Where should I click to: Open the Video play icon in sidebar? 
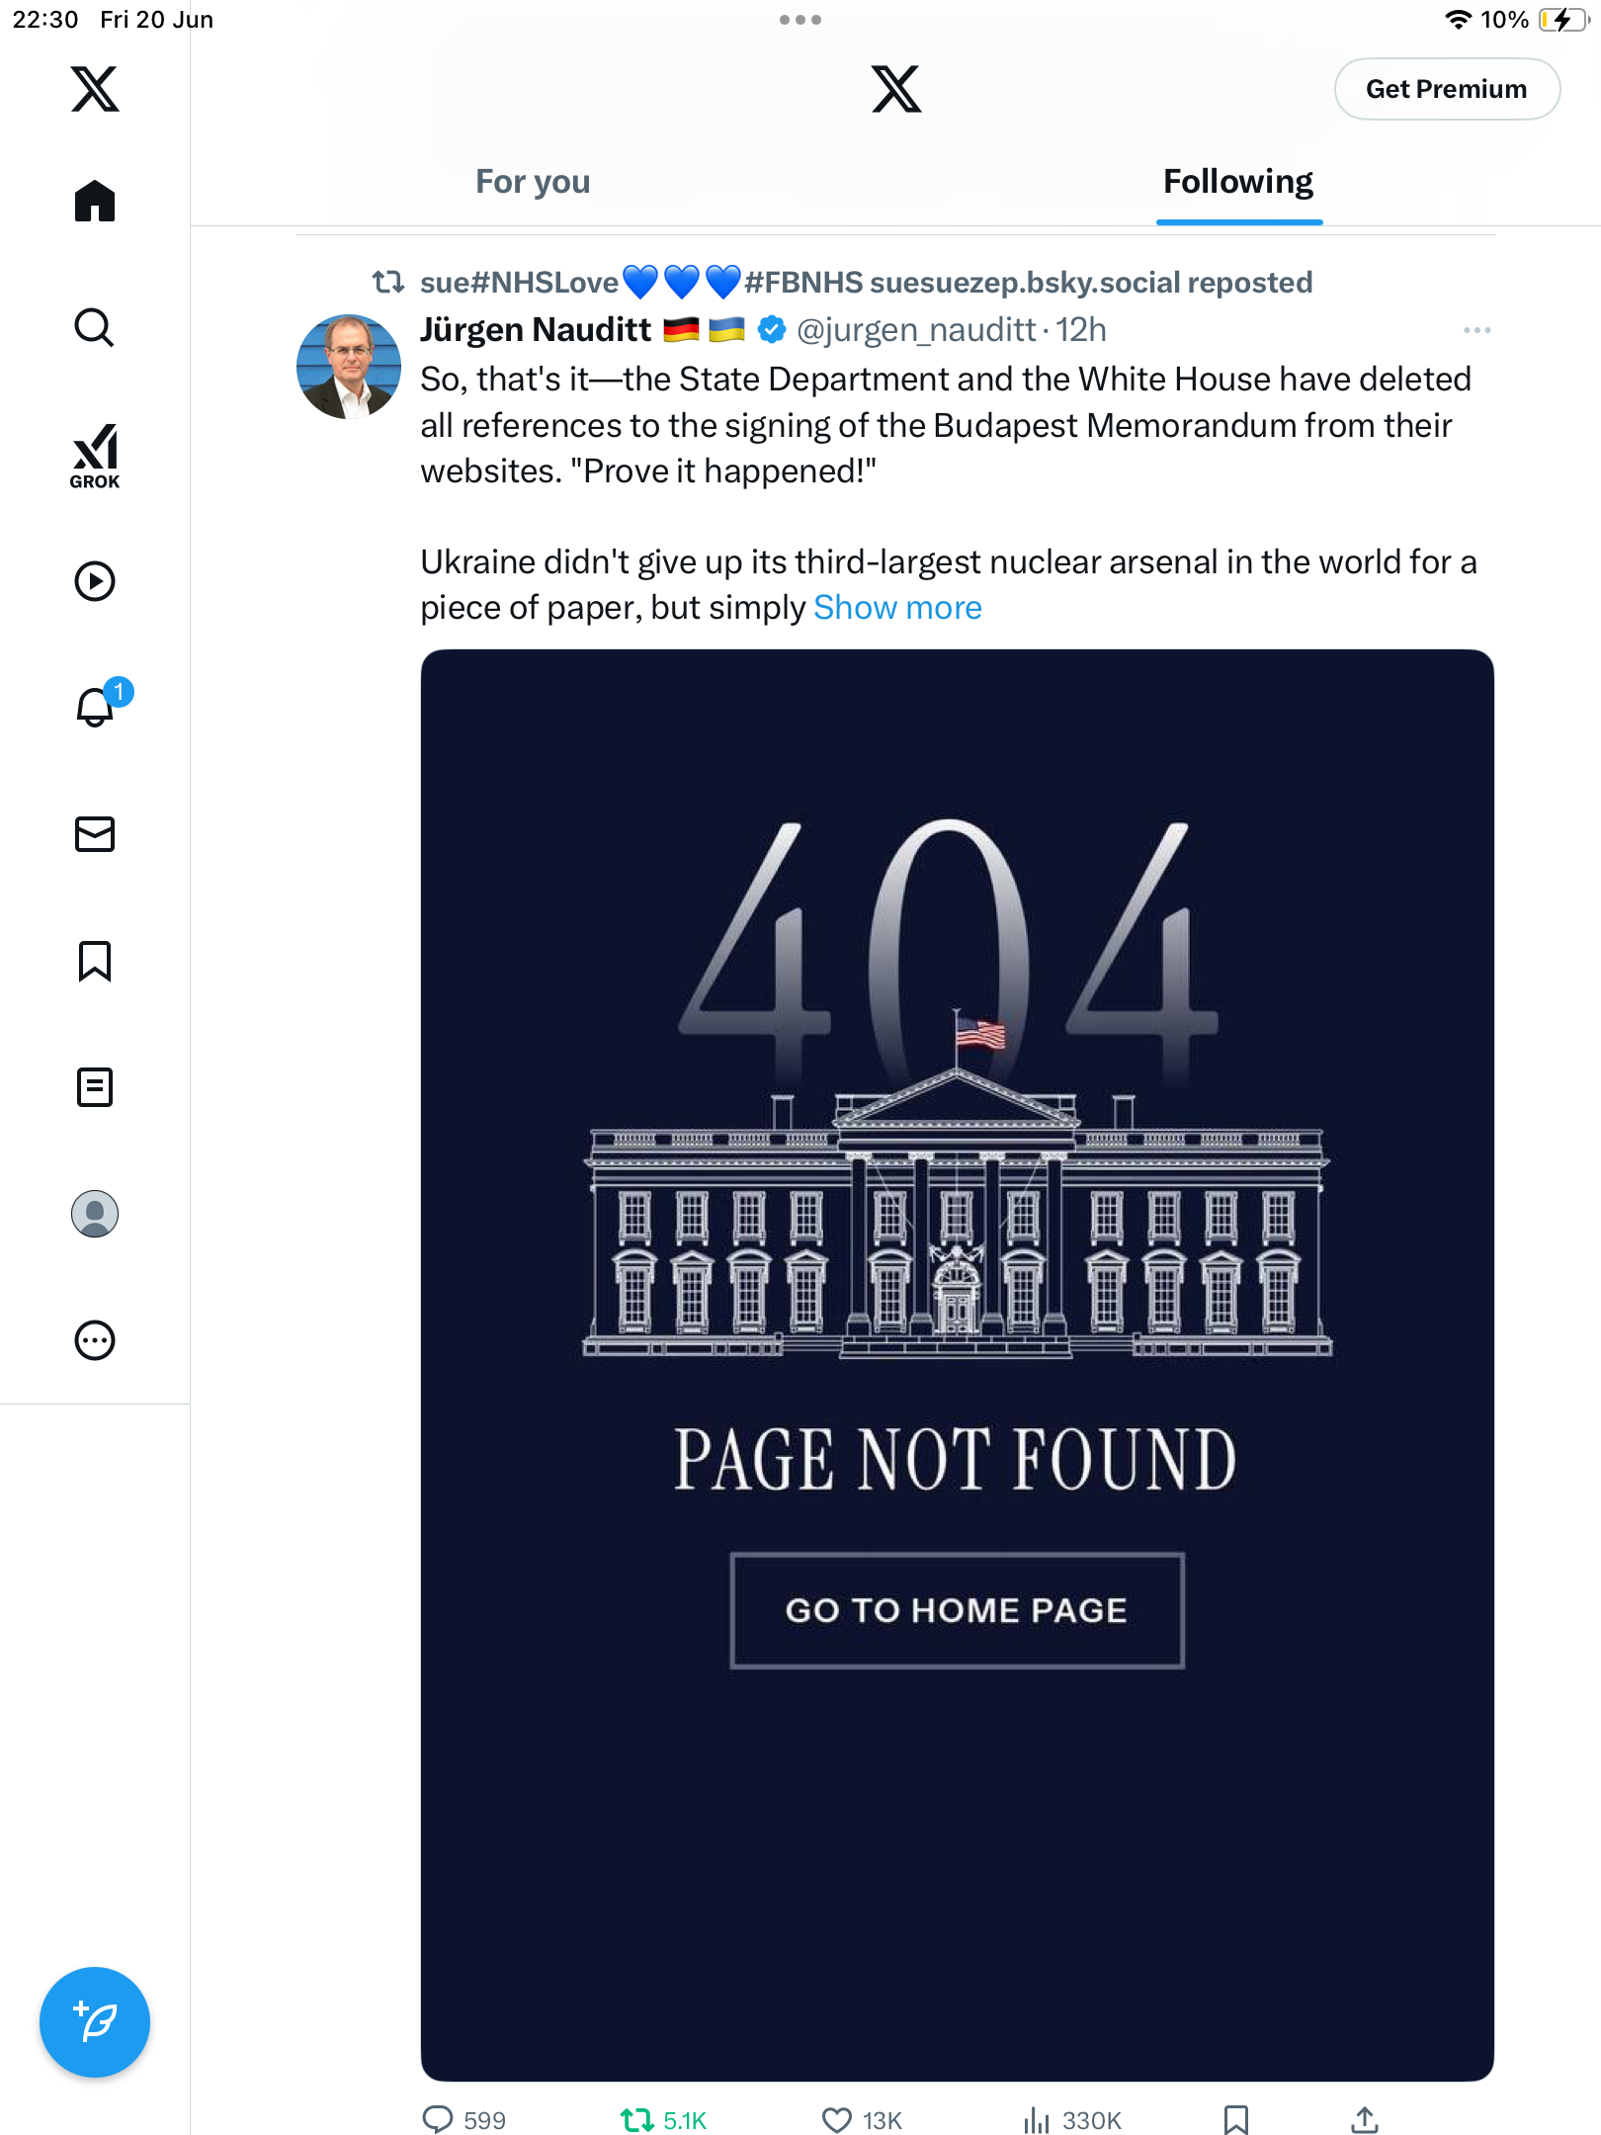pyautogui.click(x=95, y=581)
